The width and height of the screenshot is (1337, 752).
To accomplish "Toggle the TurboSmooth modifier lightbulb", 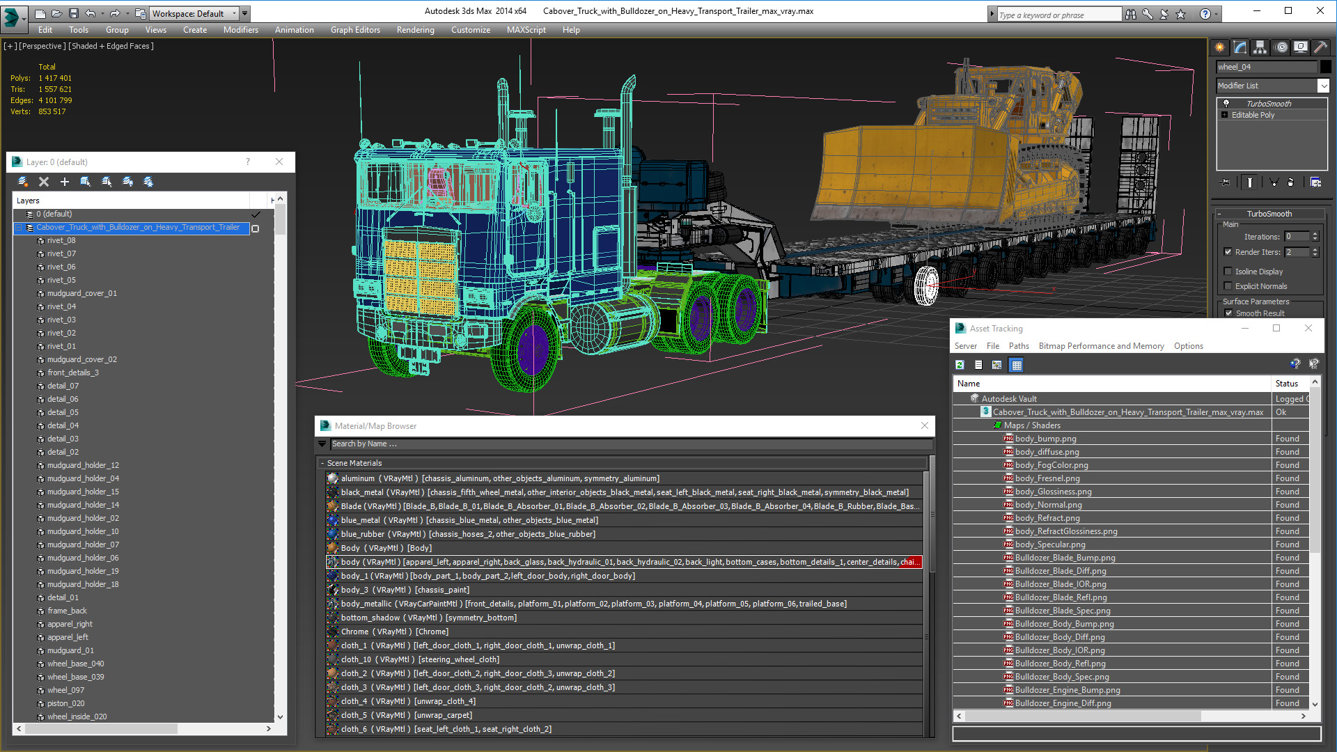I will pos(1226,103).
